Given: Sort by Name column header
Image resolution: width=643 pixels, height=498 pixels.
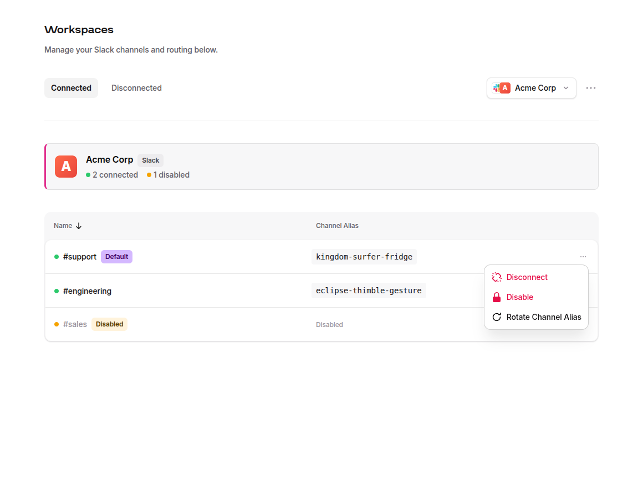Looking at the screenshot, I should 68,226.
